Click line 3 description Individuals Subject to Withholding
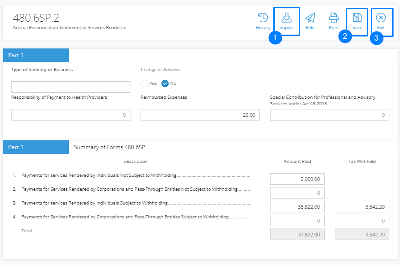This screenshot has width=400, height=265. point(94,203)
